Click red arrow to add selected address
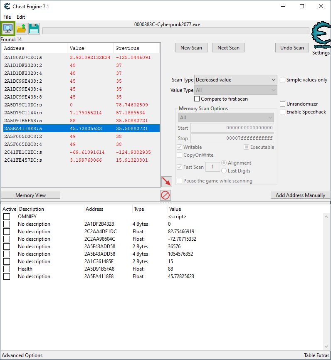The height and width of the screenshot is (360, 331). pos(166,181)
